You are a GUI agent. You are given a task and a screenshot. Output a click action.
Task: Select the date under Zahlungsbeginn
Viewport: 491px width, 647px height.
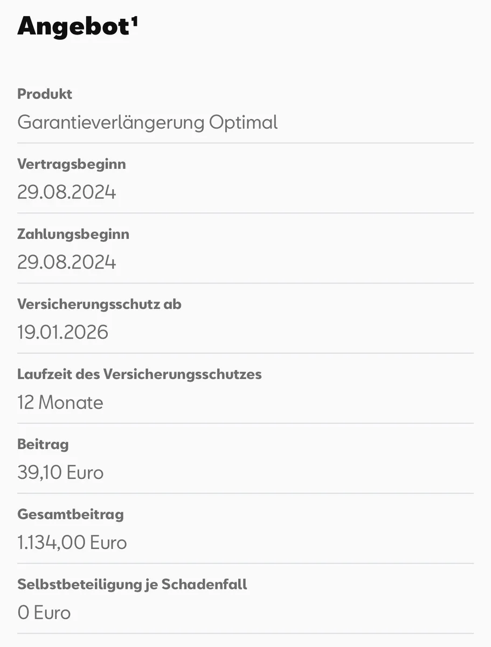coord(66,263)
